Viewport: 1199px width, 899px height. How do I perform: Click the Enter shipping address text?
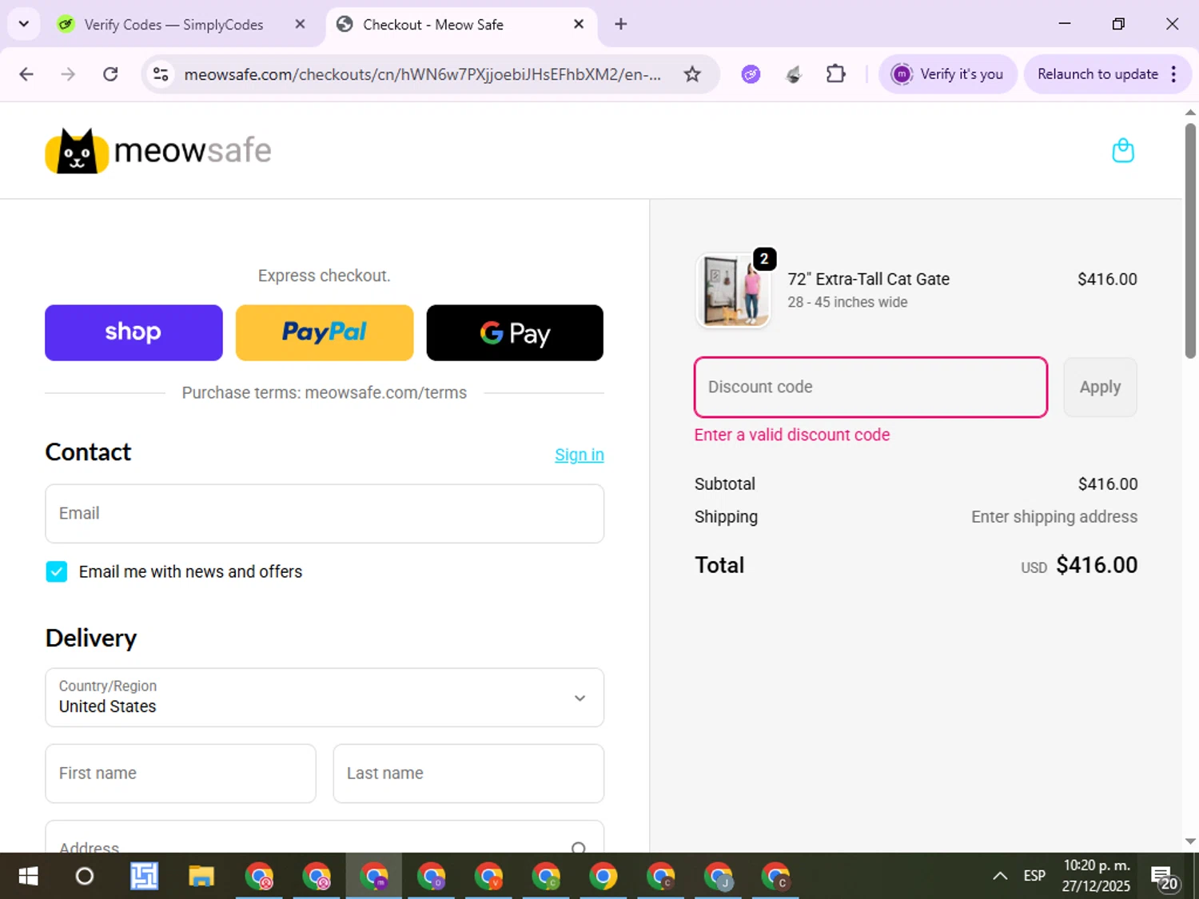(1054, 517)
